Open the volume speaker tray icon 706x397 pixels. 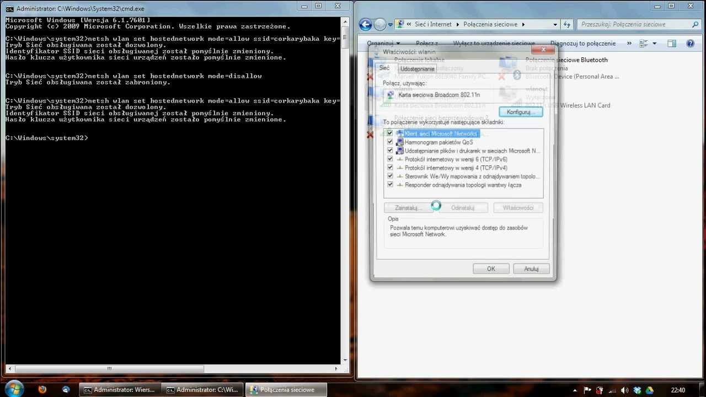tap(624, 390)
